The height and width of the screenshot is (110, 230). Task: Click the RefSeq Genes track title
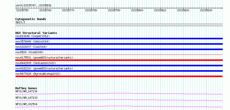26,88
